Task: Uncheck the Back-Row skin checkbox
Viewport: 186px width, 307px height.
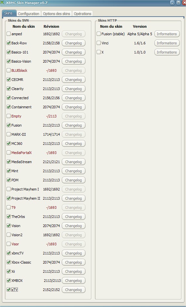Action: (8, 43)
